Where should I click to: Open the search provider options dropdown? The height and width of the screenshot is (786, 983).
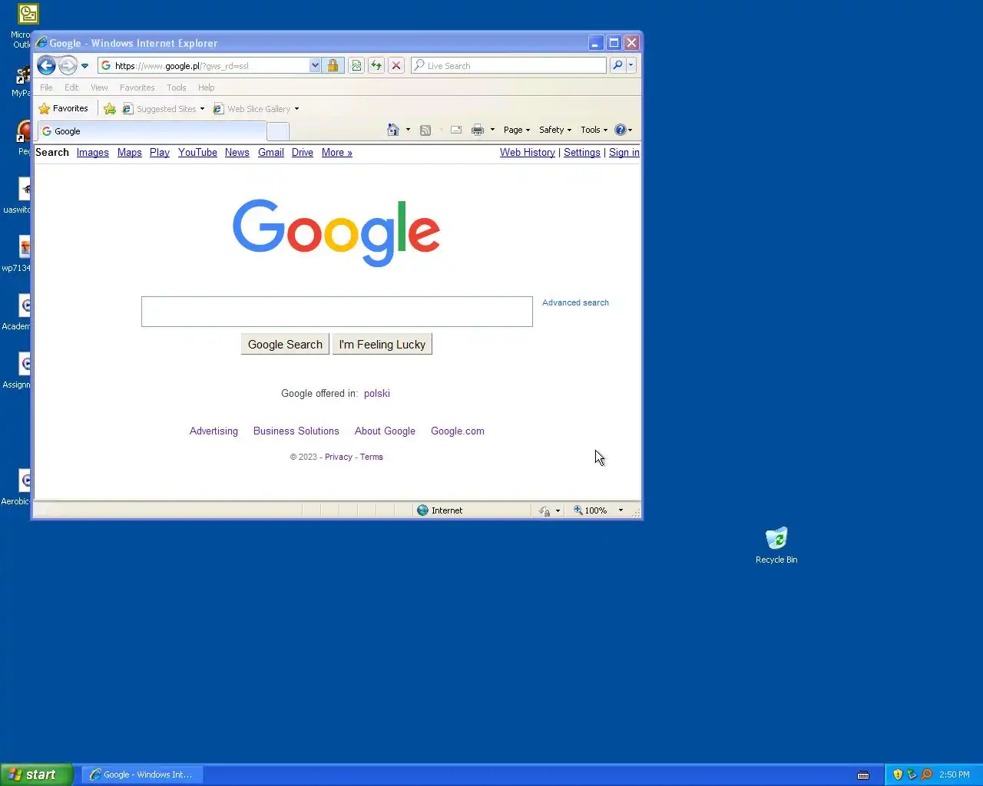click(631, 66)
